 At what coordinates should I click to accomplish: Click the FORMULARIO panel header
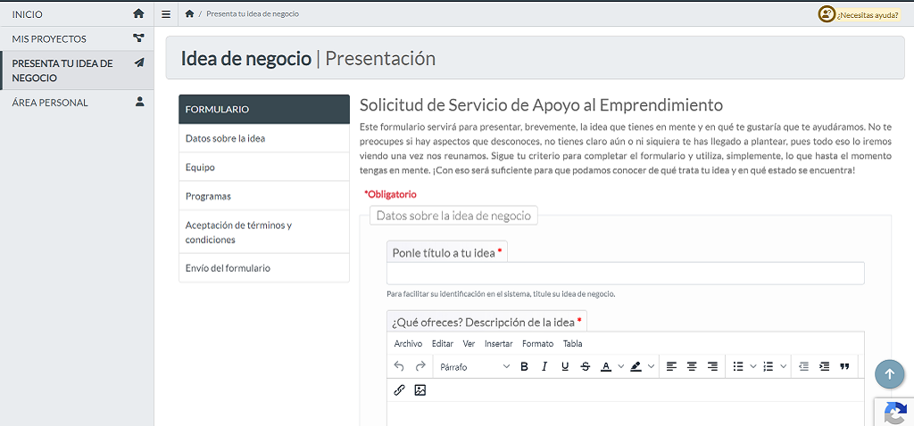pyautogui.click(x=264, y=110)
